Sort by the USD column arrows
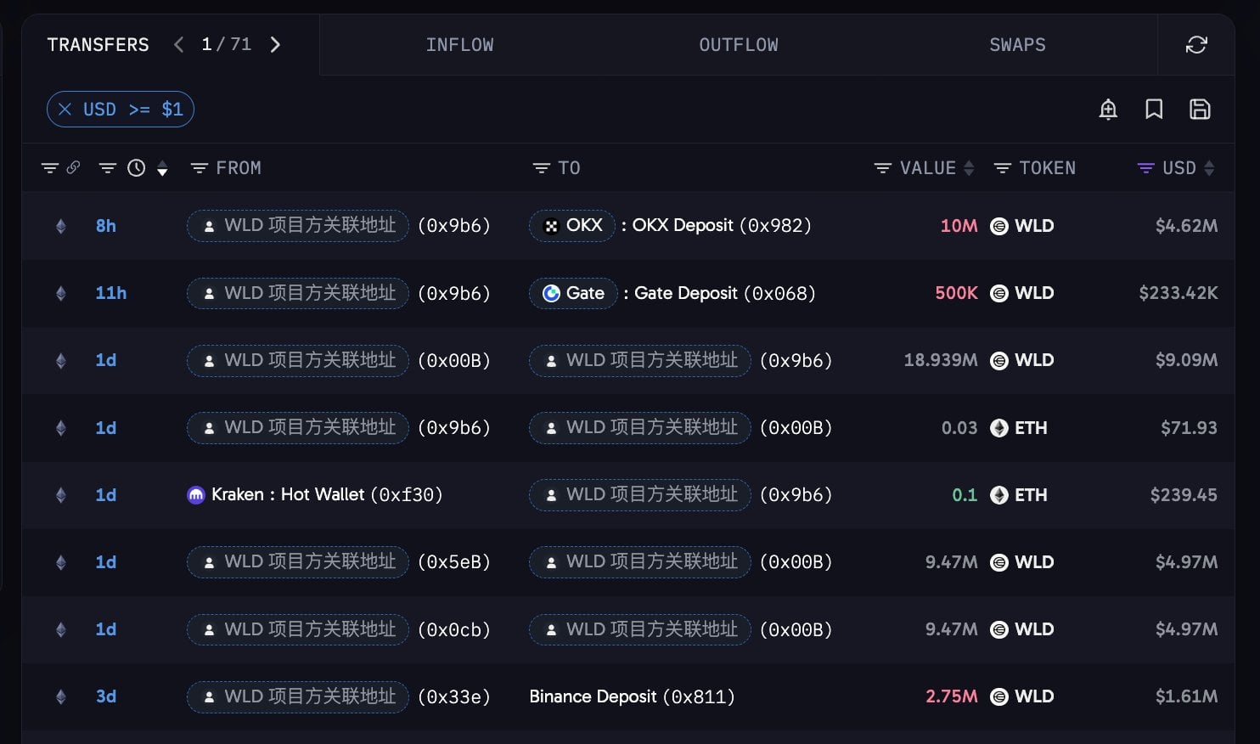The height and width of the screenshot is (744, 1260). 1209,168
